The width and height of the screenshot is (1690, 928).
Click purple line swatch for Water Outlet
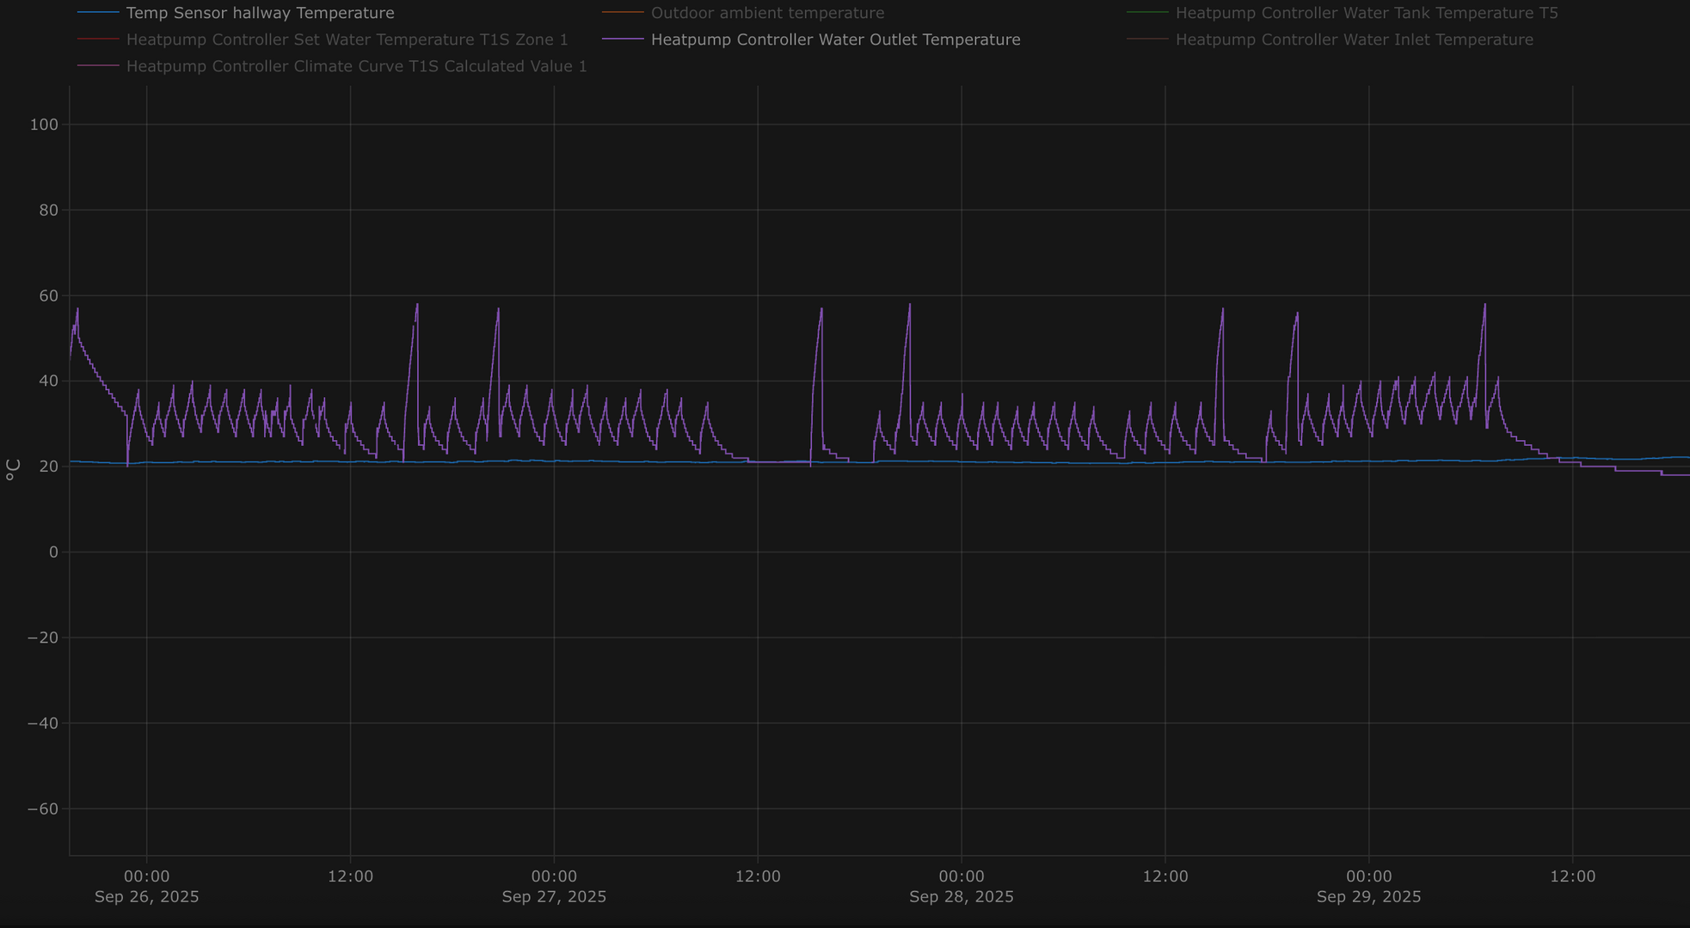click(x=623, y=40)
